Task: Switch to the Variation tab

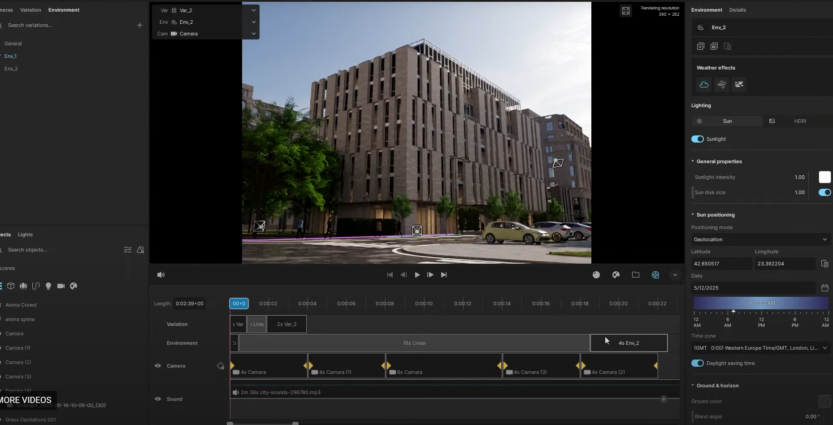Action: point(30,10)
